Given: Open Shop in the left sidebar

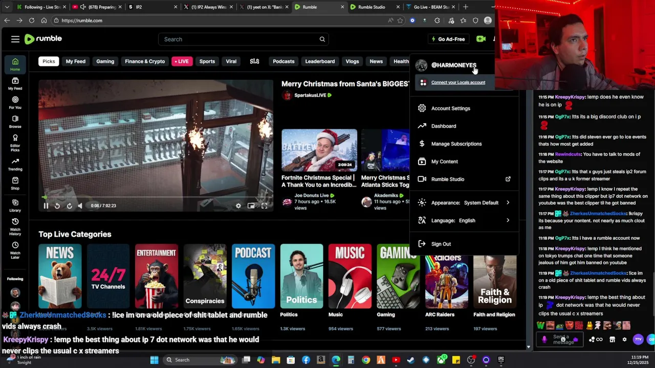Looking at the screenshot, I should (x=15, y=183).
